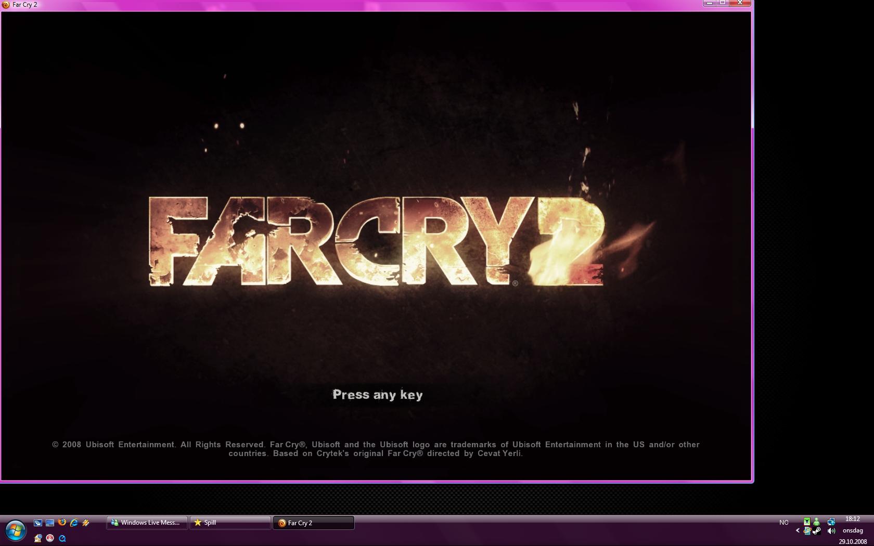The image size is (874, 546).
Task: Open the red round quick launch icon
Action: [50, 538]
